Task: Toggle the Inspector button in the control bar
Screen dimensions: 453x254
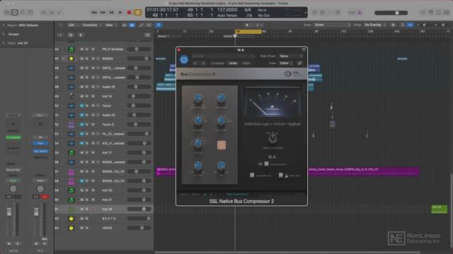Action: [14, 13]
